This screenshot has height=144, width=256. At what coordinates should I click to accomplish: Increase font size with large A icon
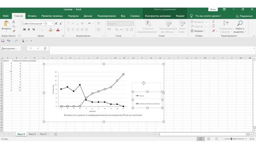click(x=56, y=24)
